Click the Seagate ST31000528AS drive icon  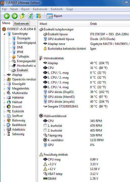click(x=45, y=106)
